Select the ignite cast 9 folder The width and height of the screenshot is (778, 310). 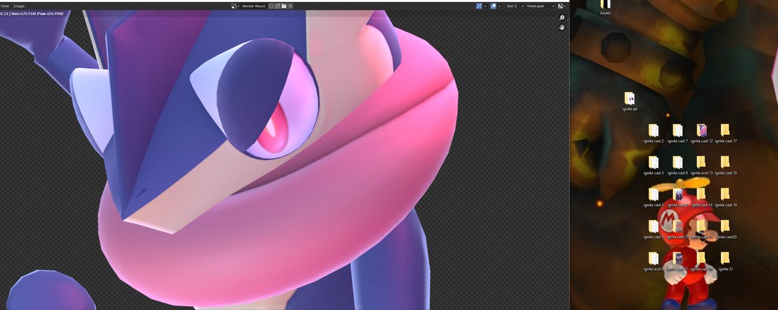point(677,197)
